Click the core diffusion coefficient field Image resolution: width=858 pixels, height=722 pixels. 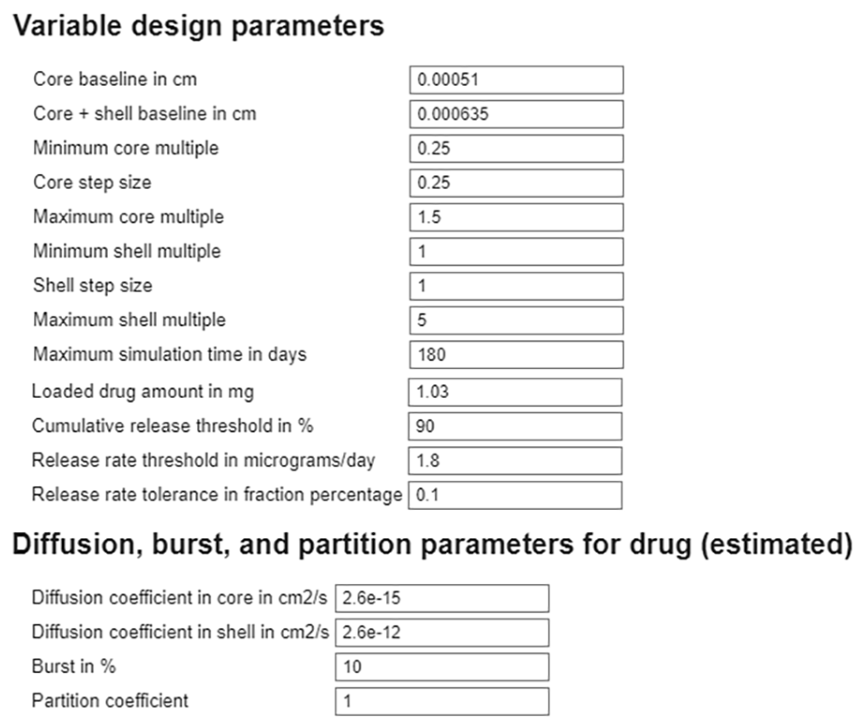click(442, 598)
